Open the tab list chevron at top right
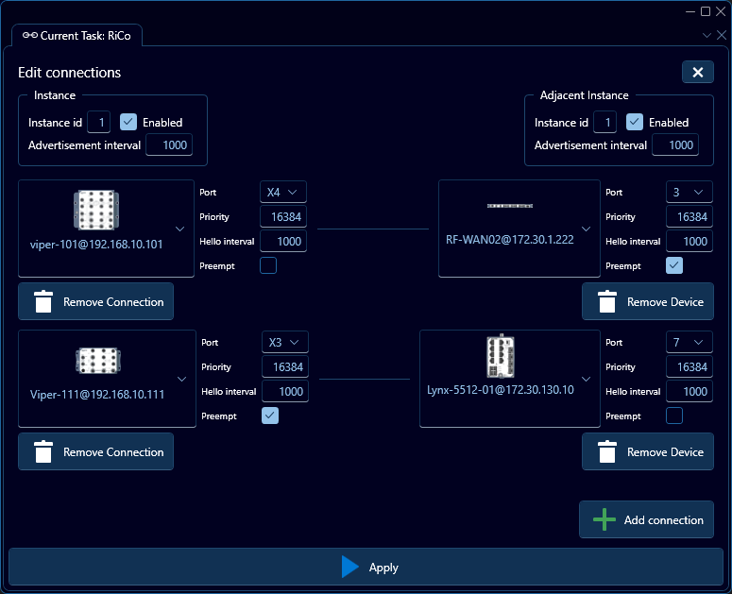732x594 pixels. 706,36
